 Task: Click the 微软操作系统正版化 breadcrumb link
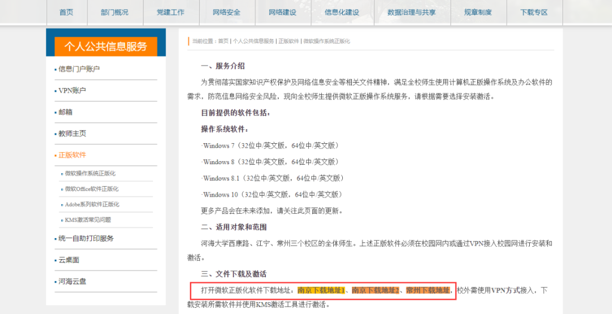(x=327, y=41)
